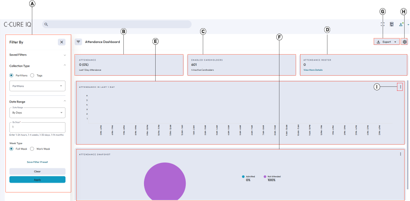Screen dimensions: 410x201
Task: Open the Date Range By Days dropdown
Action: [x=37, y=112]
